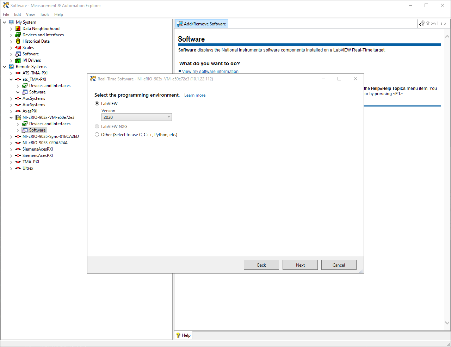Click the Show Help icon
The image size is (451, 347).
coord(422,23)
